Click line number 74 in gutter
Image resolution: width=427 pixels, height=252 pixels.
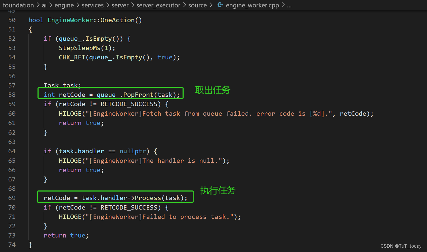pyautogui.click(x=12, y=245)
